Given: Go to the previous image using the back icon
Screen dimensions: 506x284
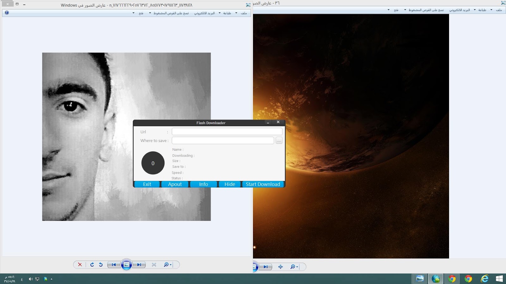Looking at the screenshot, I should pos(114,265).
